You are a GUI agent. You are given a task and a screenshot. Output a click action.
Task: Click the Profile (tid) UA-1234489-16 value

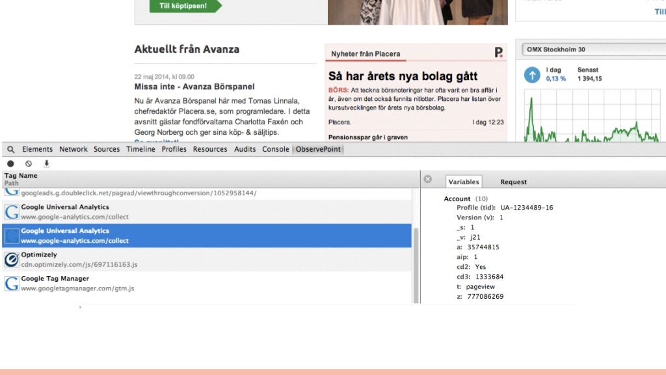(527, 208)
